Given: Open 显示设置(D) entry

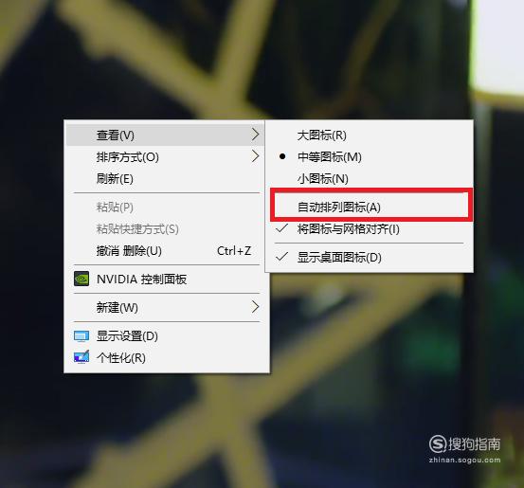Looking at the screenshot, I should (x=167, y=336).
